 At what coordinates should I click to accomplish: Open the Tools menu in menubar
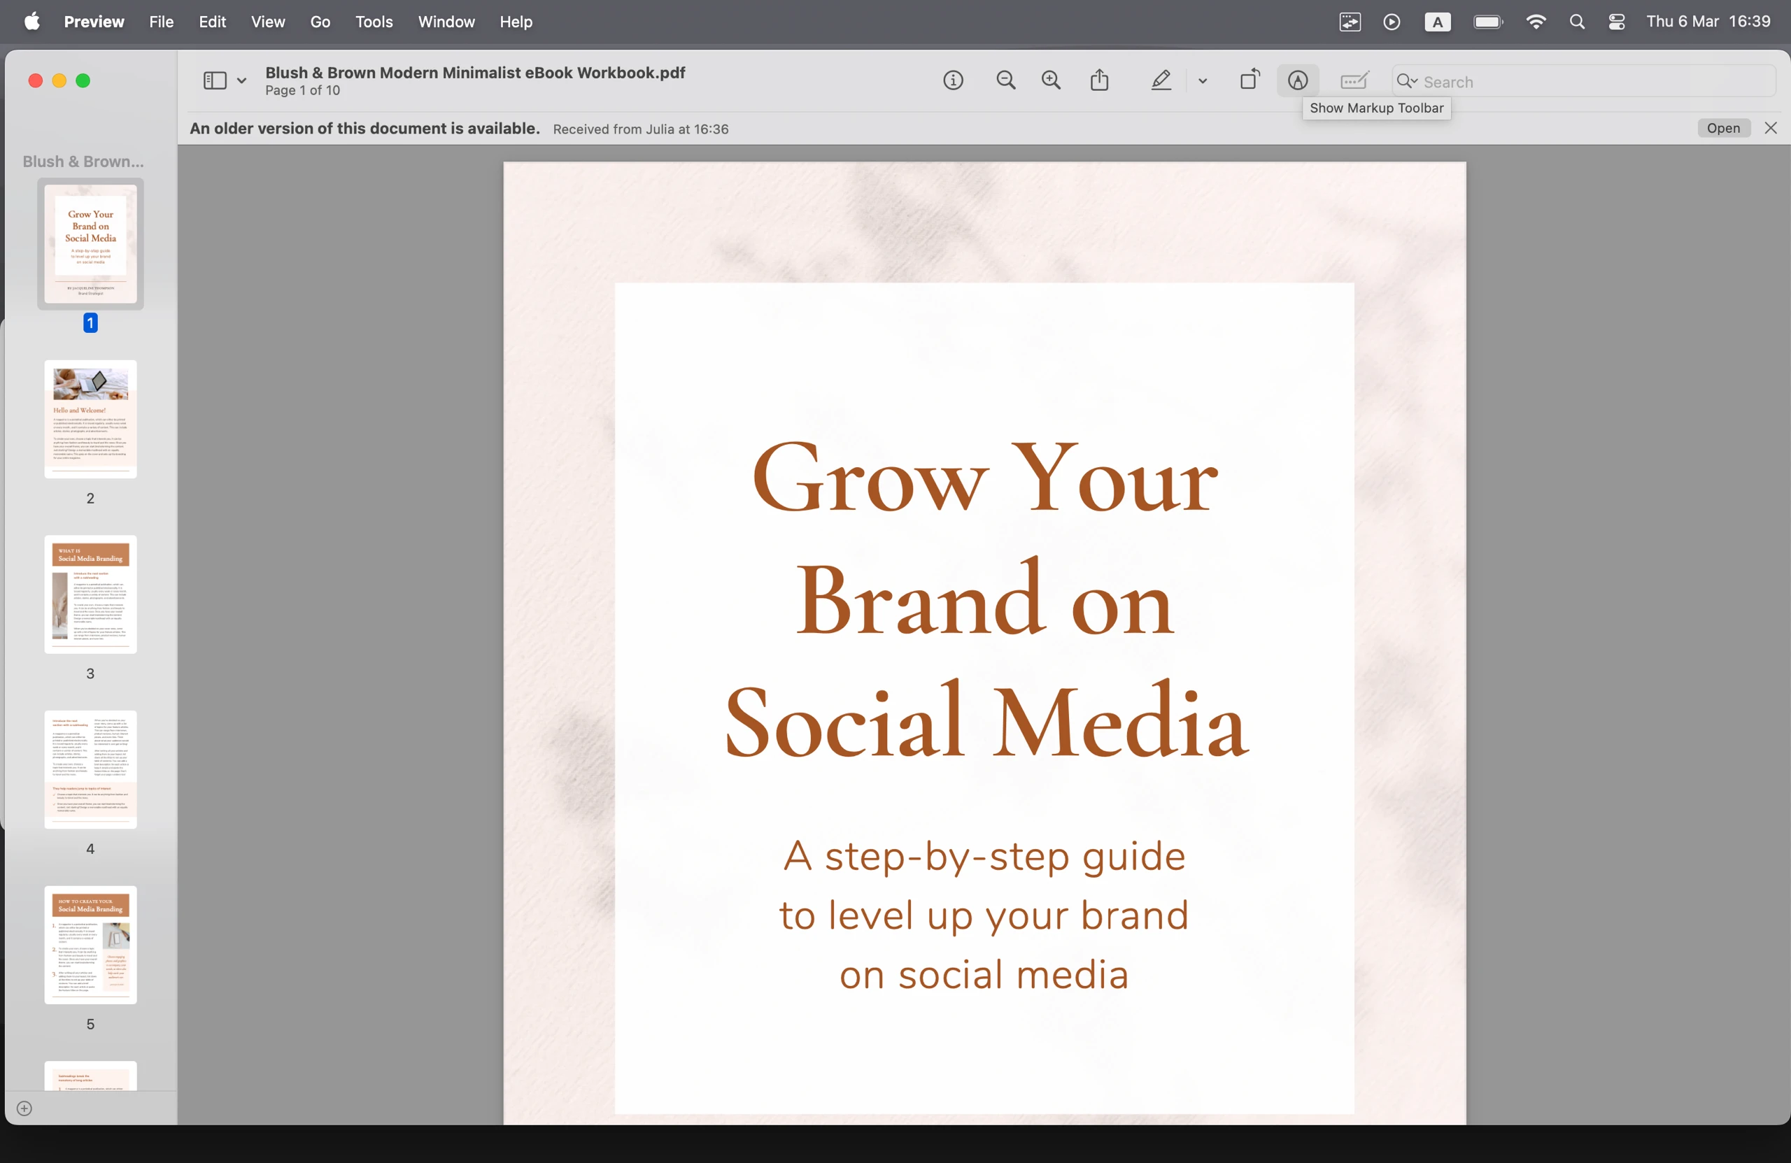pos(374,21)
